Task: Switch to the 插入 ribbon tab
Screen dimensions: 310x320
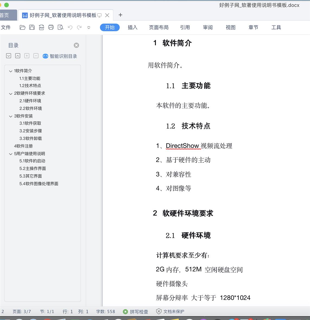Action: [132, 27]
